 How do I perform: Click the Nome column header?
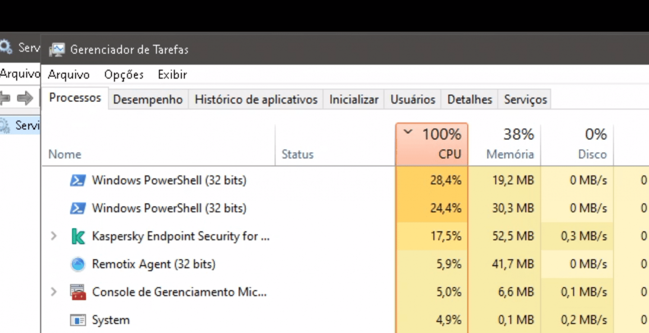click(65, 154)
